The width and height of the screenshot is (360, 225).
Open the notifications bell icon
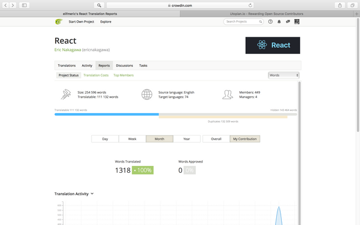click(x=279, y=21)
